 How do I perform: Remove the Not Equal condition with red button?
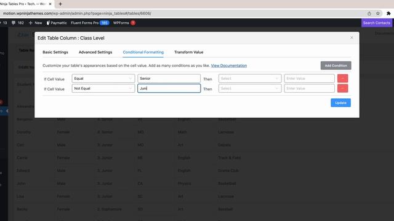pyautogui.click(x=342, y=88)
